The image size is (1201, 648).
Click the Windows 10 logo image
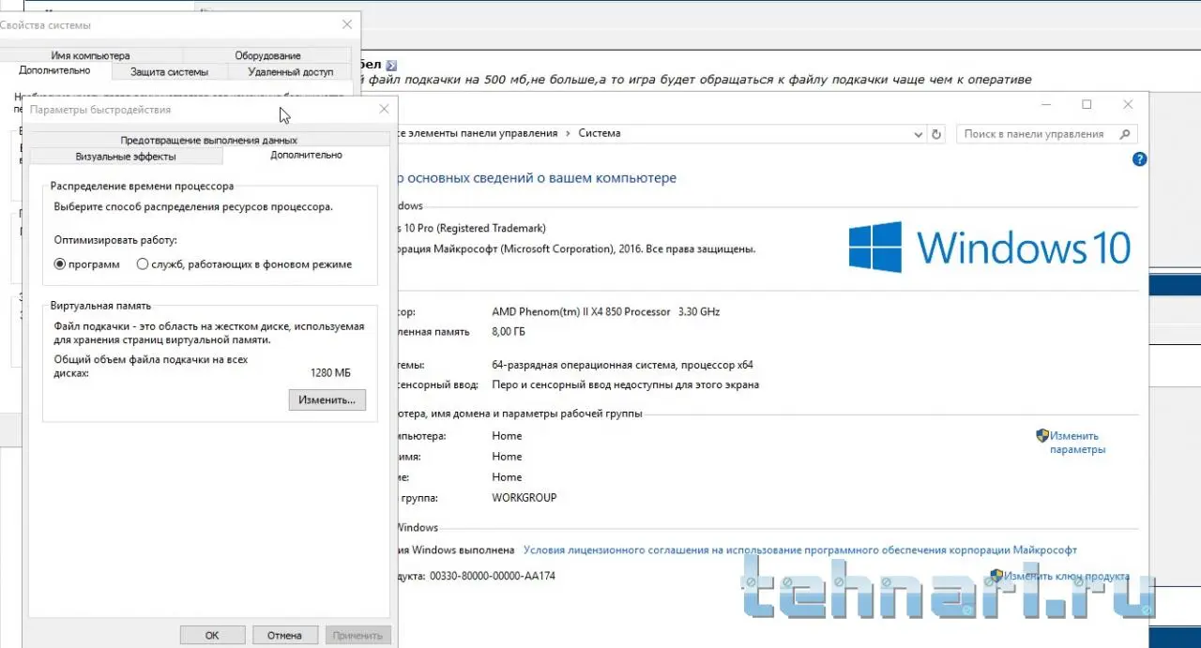(x=989, y=248)
